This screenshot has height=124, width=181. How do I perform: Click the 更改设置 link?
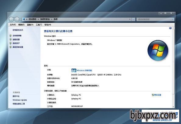pyautogui.click(x=158, y=95)
